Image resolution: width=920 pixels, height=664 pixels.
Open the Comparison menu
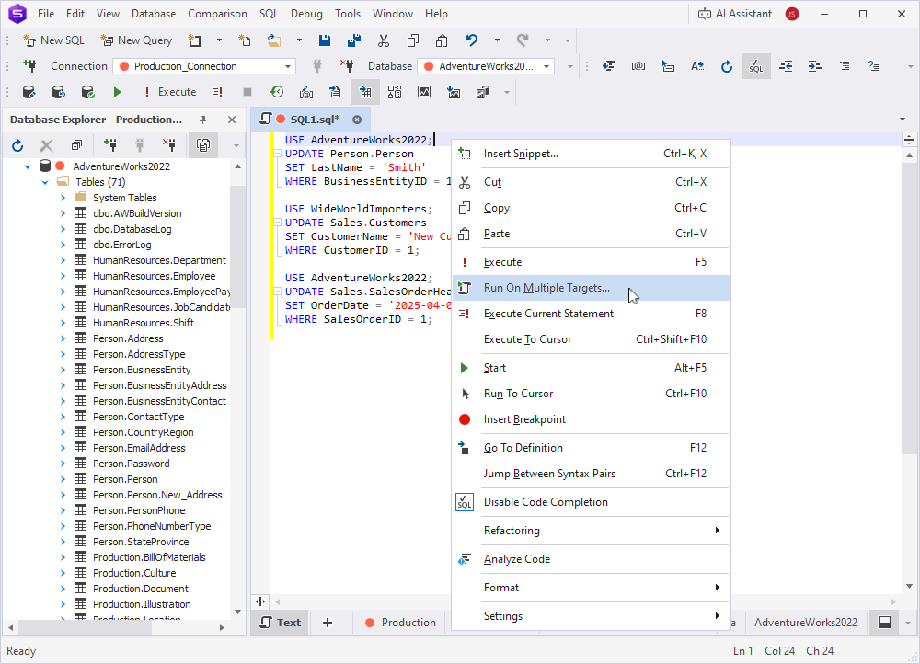coord(217,13)
